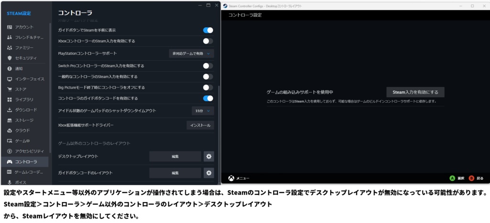The image size is (490, 223).
Task: Enable Steam Input for Xbox controllers
Action: point(208,41)
